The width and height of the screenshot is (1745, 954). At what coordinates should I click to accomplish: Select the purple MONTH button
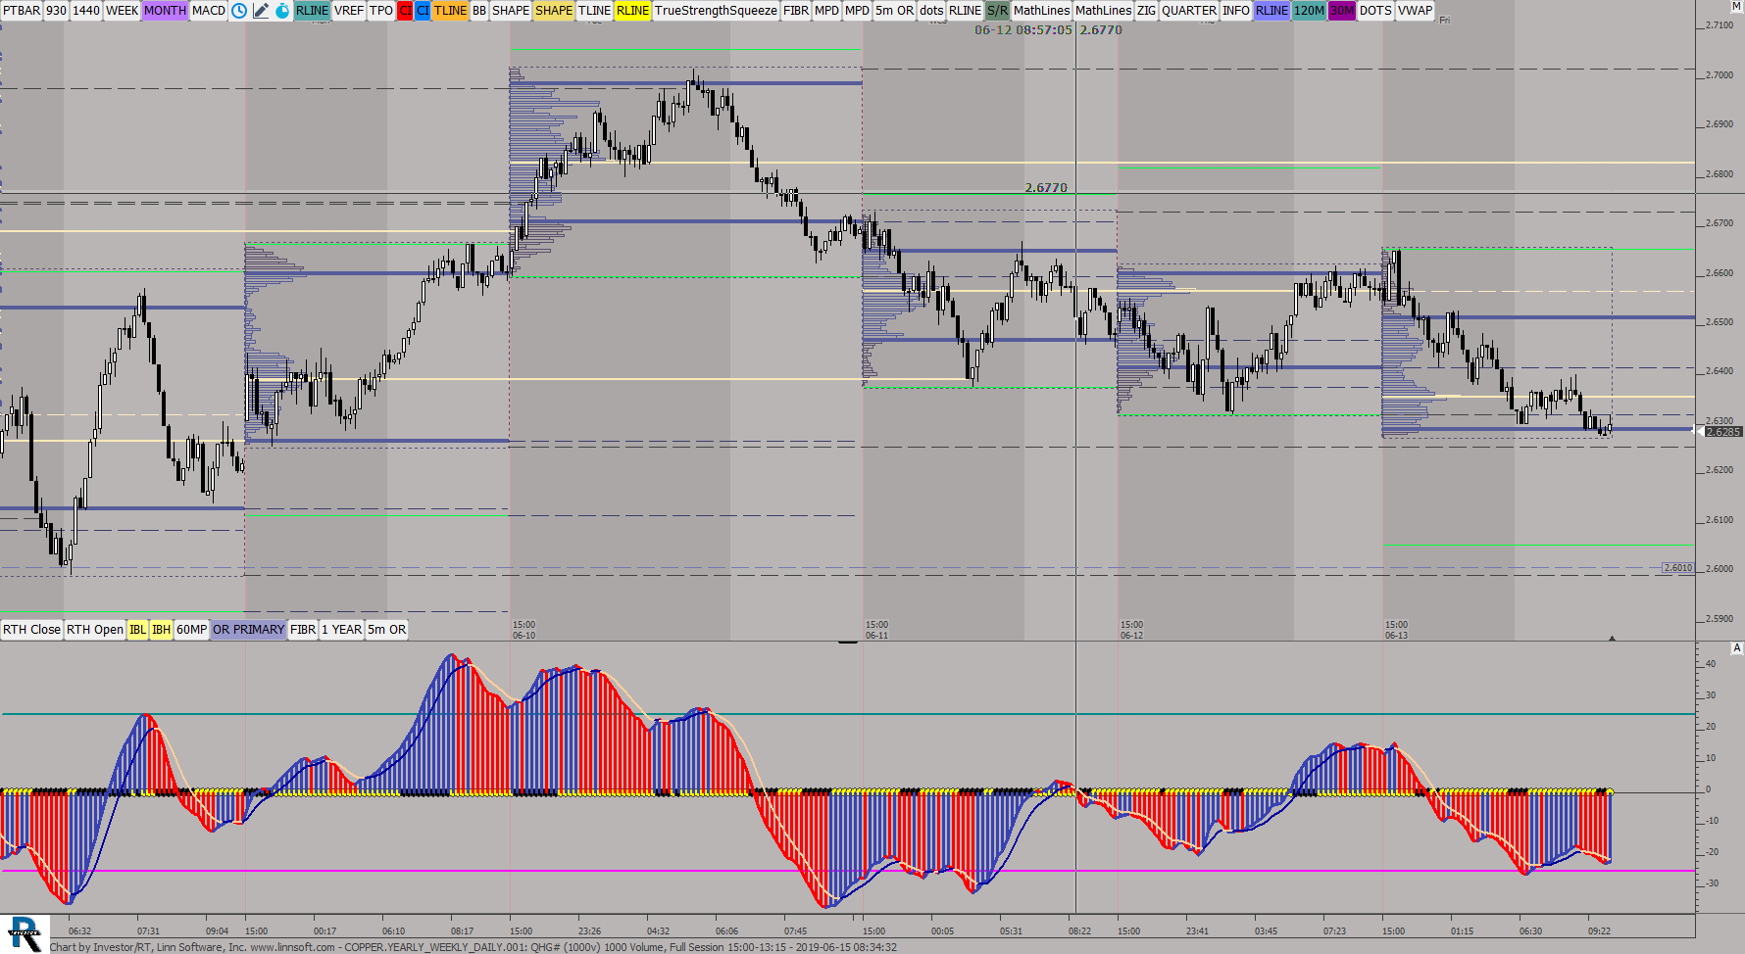pos(165,11)
